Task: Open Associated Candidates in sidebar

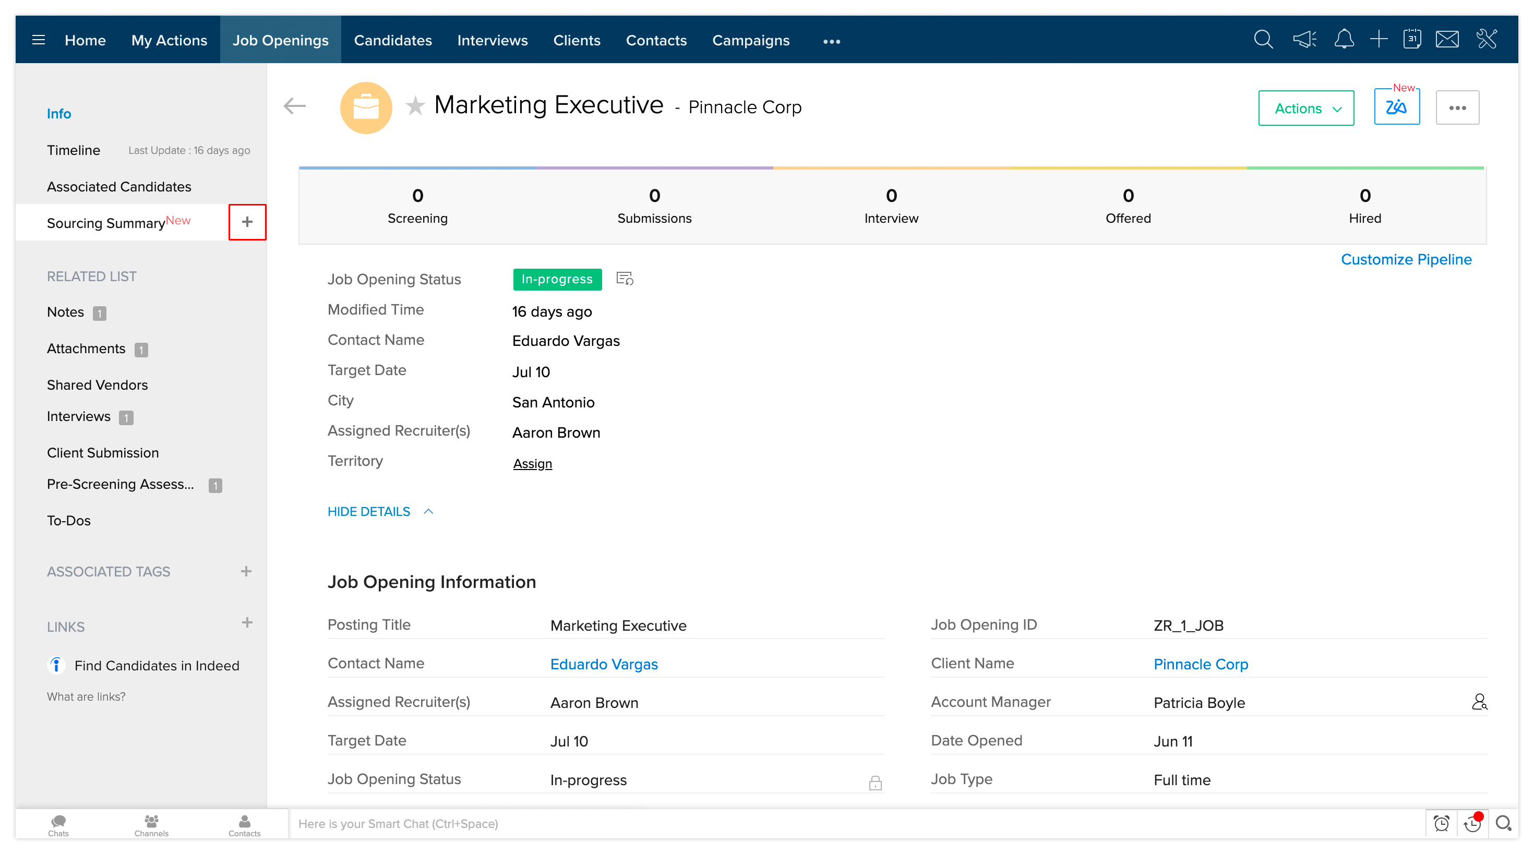Action: [119, 186]
